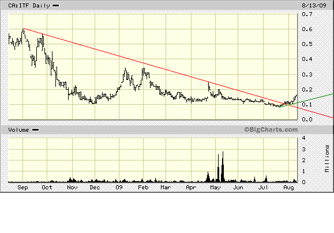This screenshot has width=334, height=233.
Task: Click the 'Sep' month label
Action: [x=22, y=188]
